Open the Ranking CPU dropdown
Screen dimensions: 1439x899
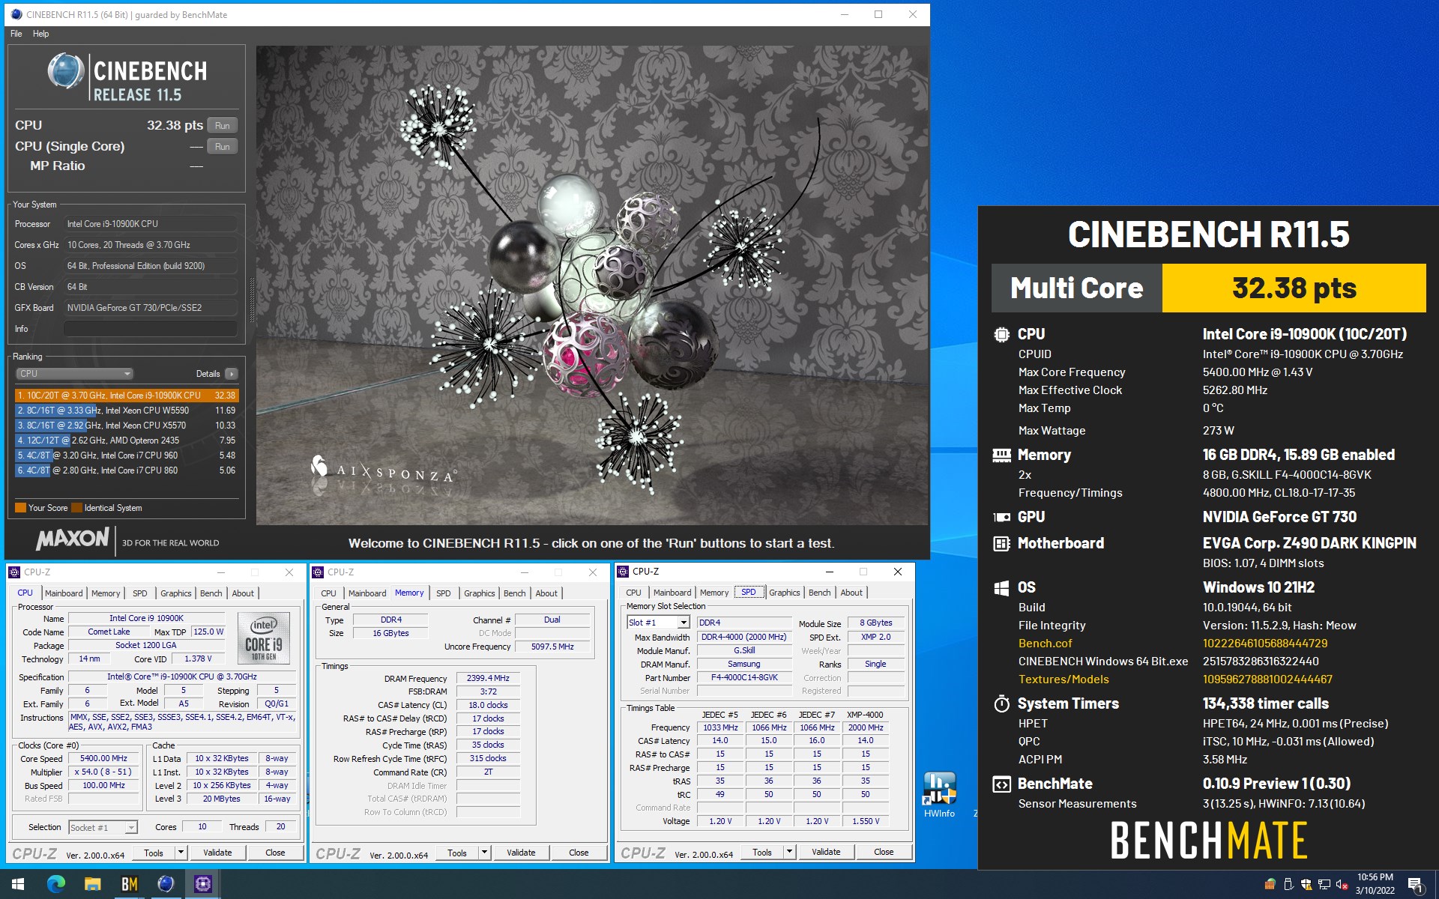point(74,374)
